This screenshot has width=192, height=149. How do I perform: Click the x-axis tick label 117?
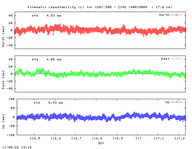coord(139,138)
